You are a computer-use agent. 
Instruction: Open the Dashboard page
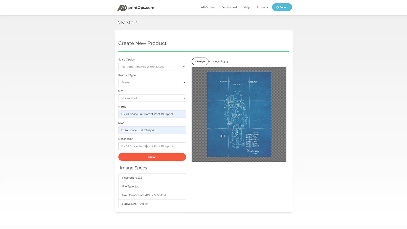[x=229, y=8]
